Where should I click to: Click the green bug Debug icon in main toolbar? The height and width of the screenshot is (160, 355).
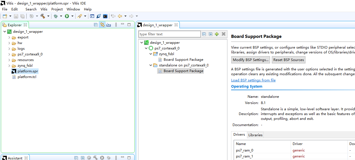click(56, 16)
